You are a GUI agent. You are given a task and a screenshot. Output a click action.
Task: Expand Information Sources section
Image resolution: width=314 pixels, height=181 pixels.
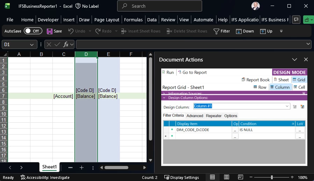[x=164, y=93]
